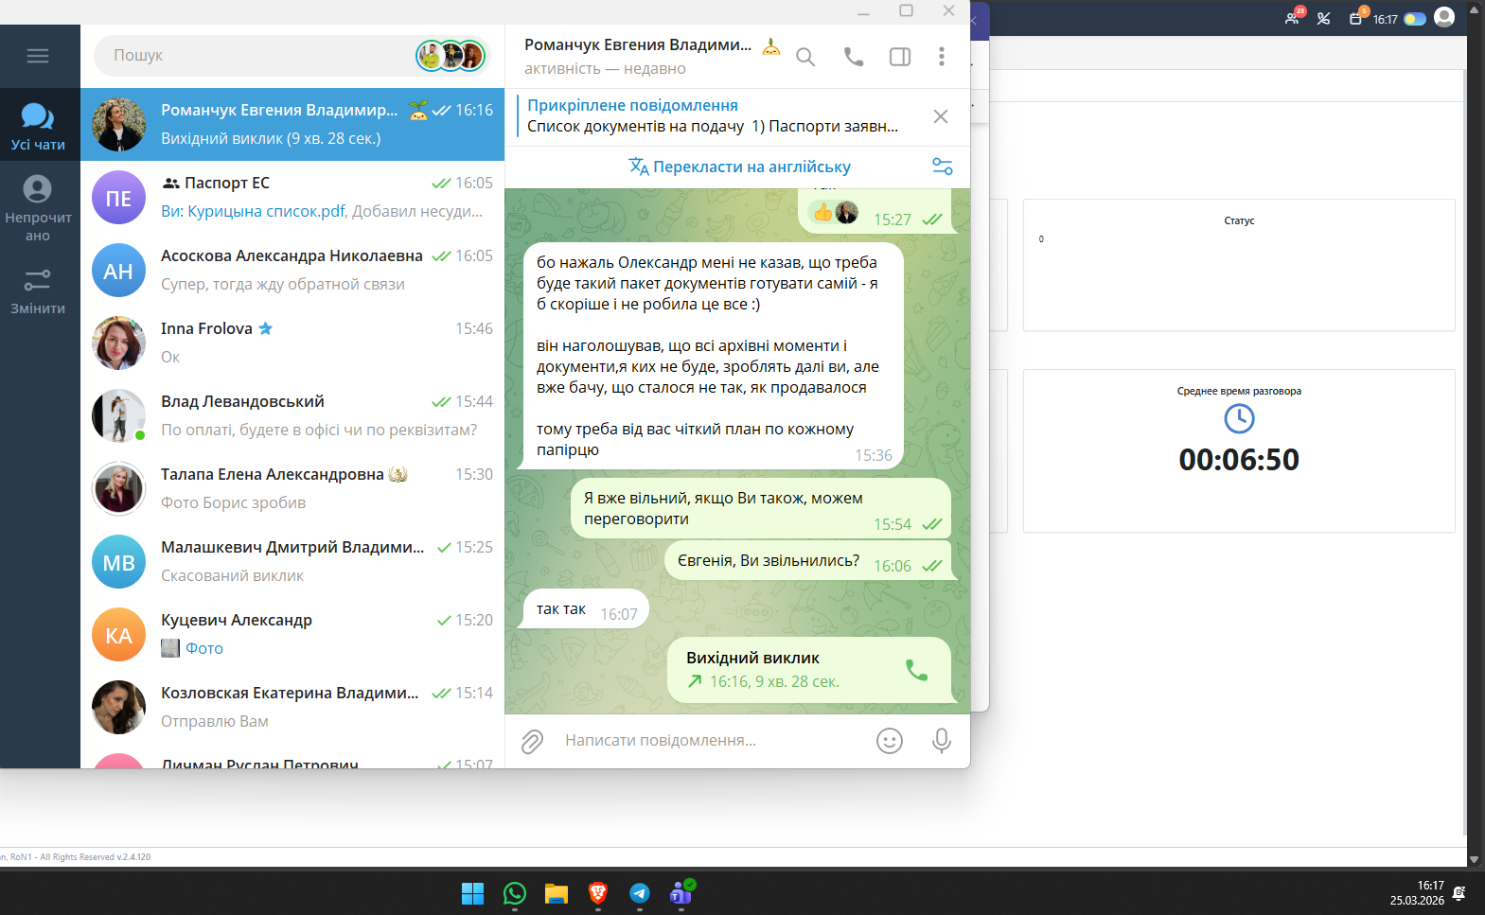Open the user profile avatar in background app
This screenshot has height=915, width=1485.
1444,17
